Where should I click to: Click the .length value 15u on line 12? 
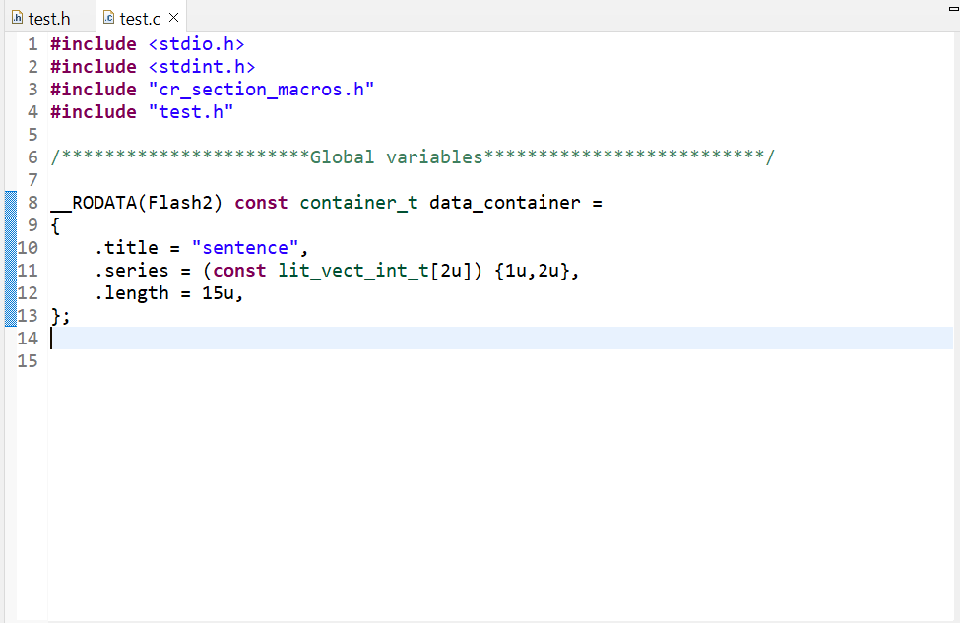[219, 292]
